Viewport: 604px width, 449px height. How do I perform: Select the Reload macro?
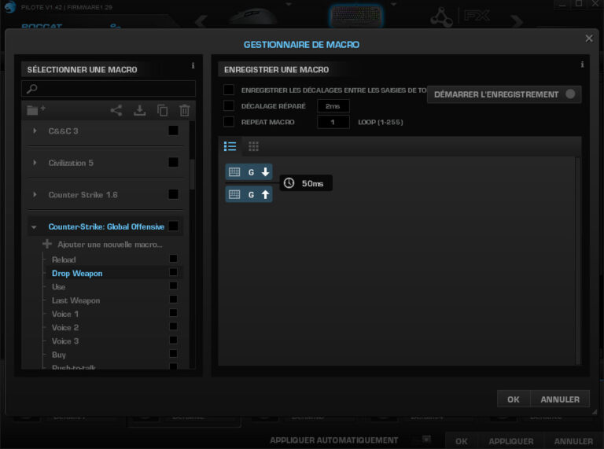[64, 259]
